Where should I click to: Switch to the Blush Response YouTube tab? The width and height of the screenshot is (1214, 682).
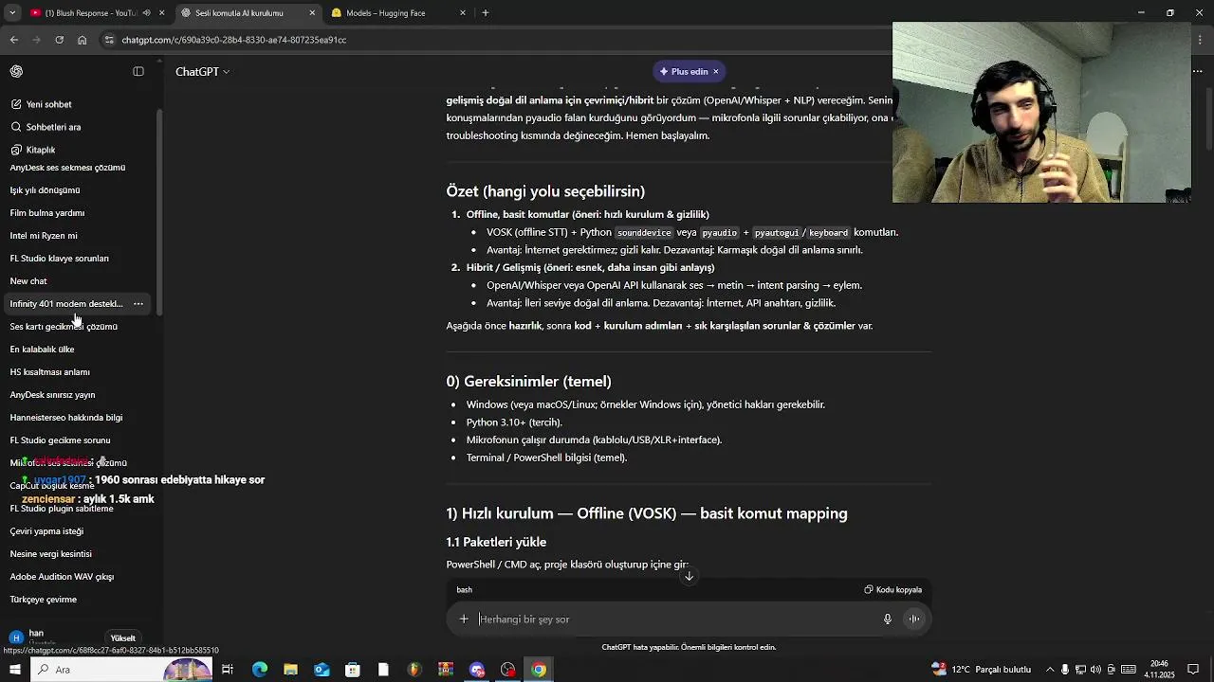tap(97, 13)
